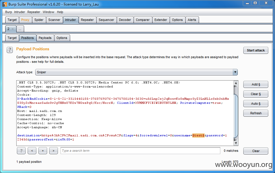The width and height of the screenshot is (275, 173).
Task: Click the passwordText parameter in body
Action: pyautogui.click(x=41, y=139)
